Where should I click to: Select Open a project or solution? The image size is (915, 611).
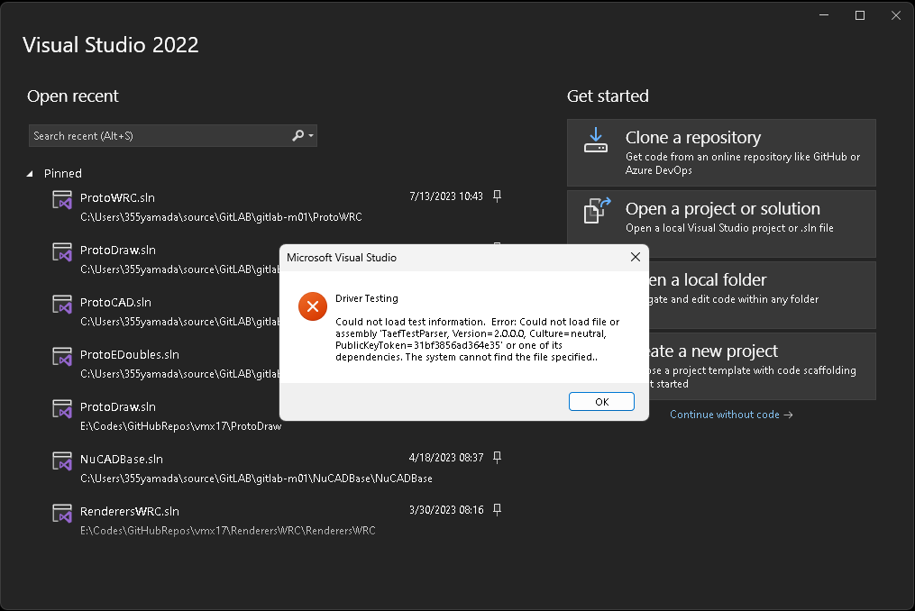coord(721,224)
